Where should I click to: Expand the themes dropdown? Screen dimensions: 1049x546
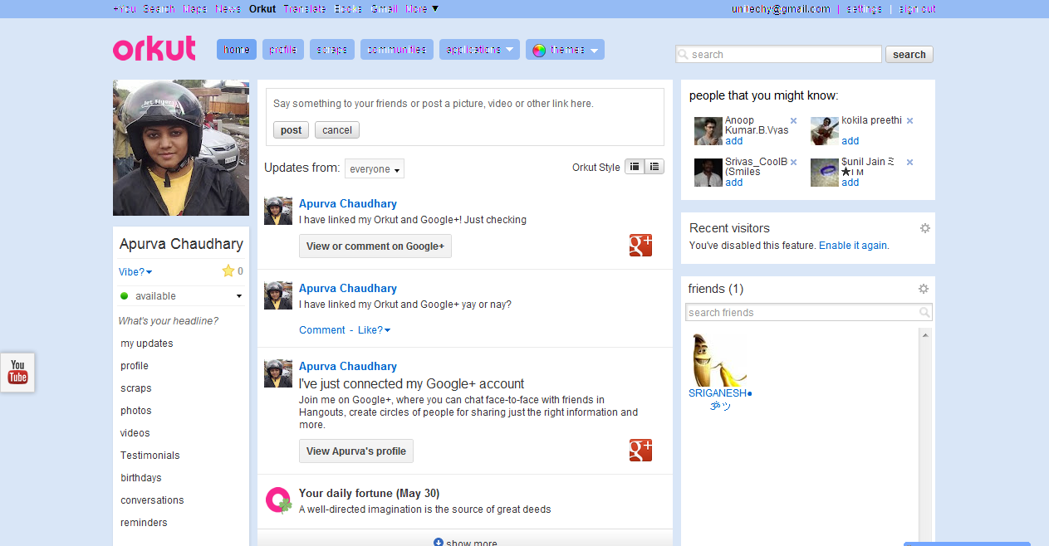(x=565, y=49)
